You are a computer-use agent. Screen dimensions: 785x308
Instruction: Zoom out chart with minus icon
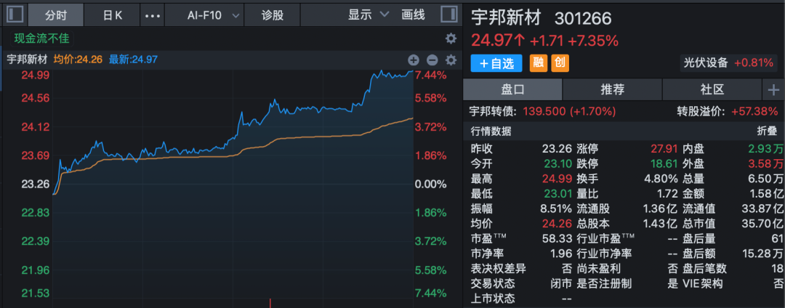(432, 60)
